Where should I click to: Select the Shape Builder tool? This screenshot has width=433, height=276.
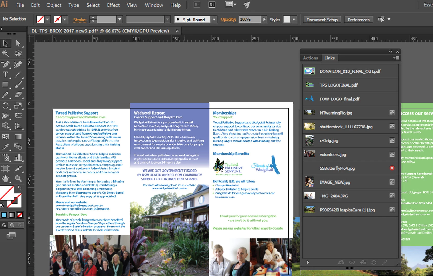pos(5,126)
